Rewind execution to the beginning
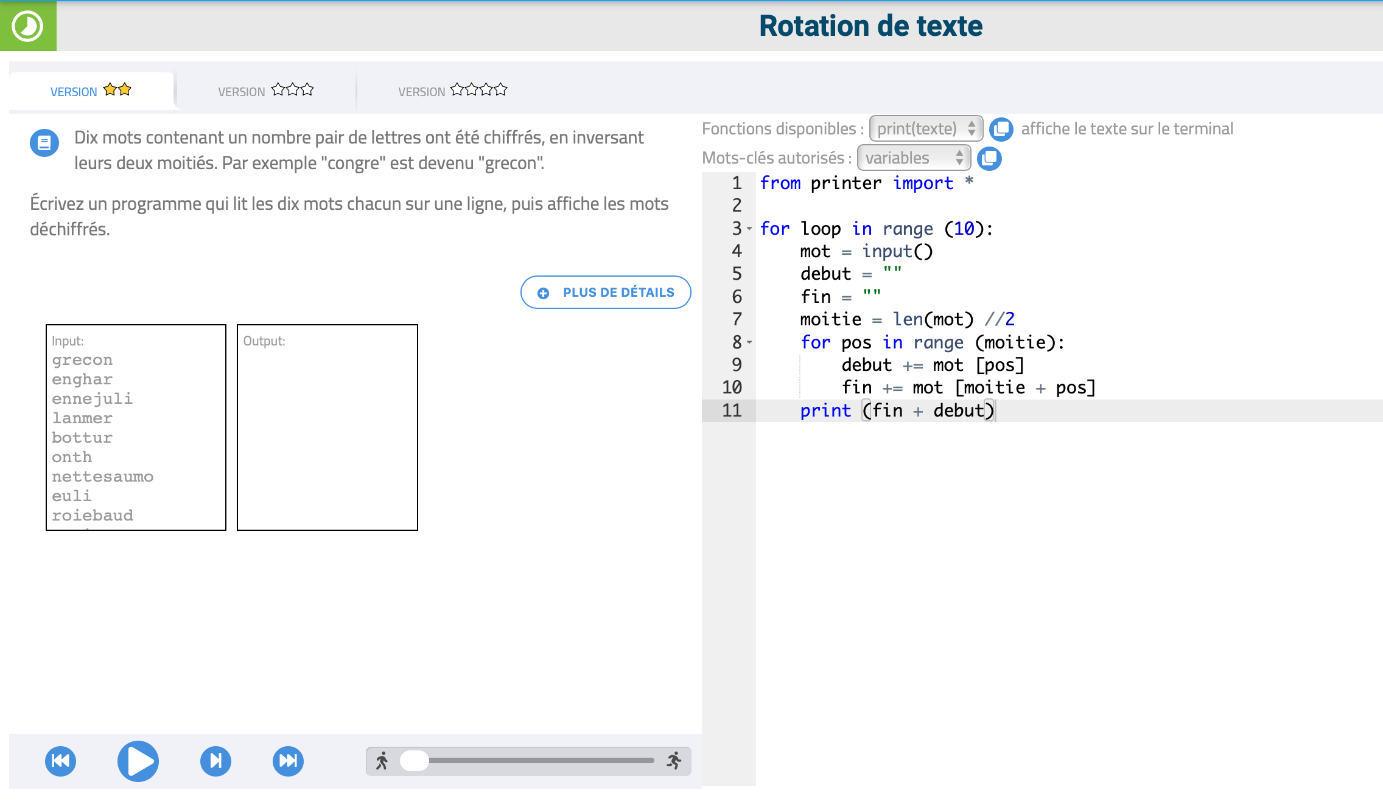 pyautogui.click(x=60, y=761)
